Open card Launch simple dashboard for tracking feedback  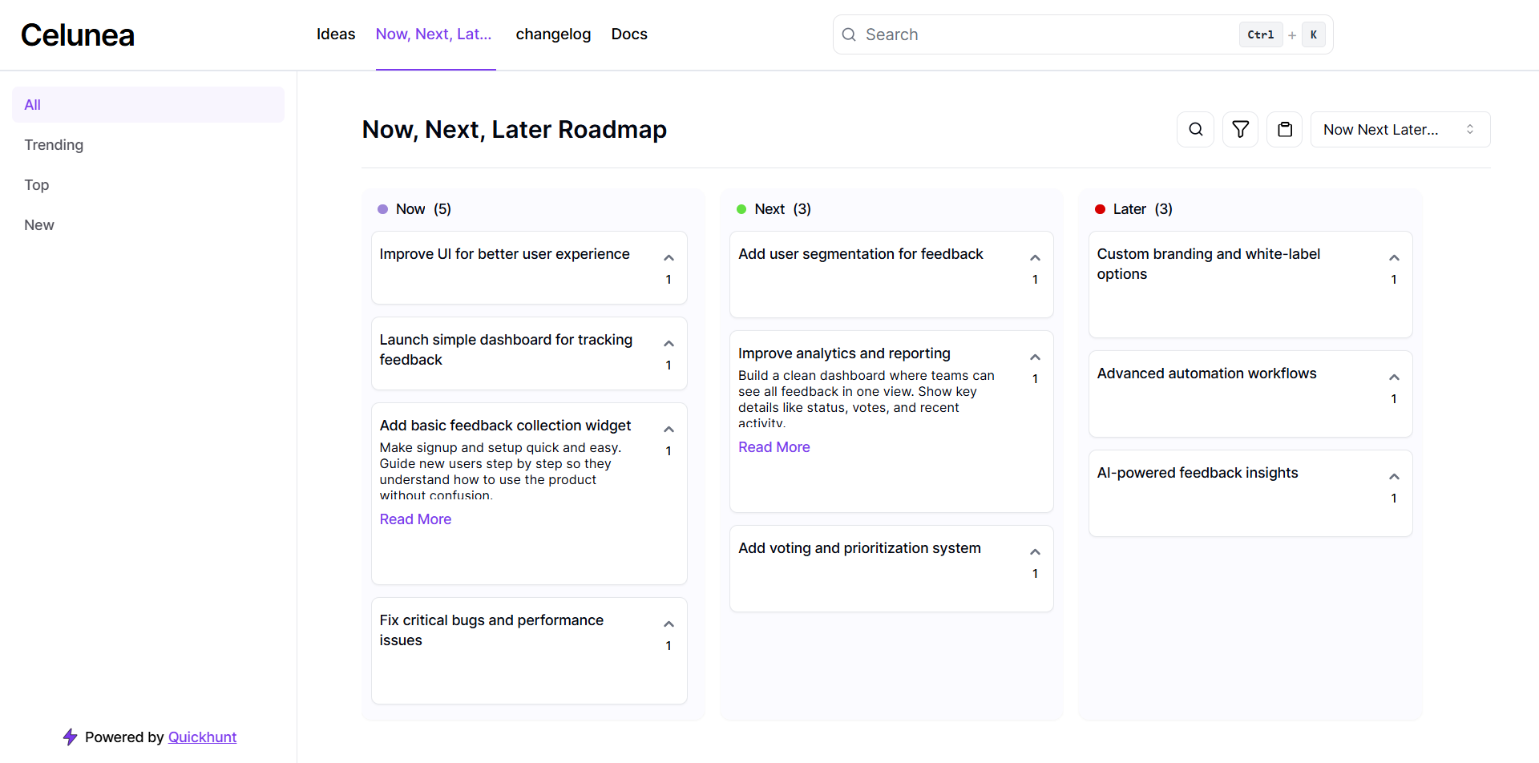pyautogui.click(x=529, y=353)
